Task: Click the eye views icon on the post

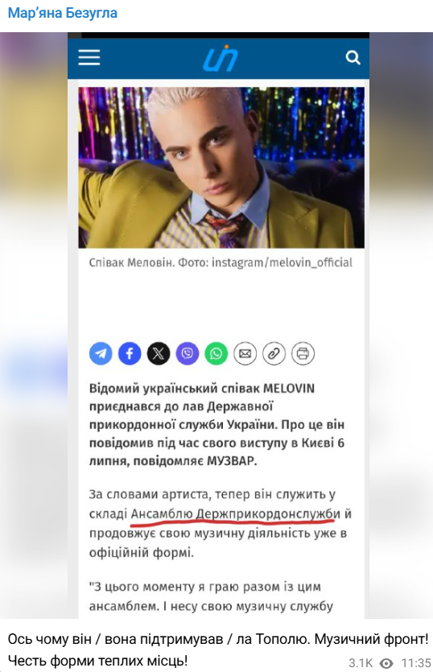Action: coord(386,663)
